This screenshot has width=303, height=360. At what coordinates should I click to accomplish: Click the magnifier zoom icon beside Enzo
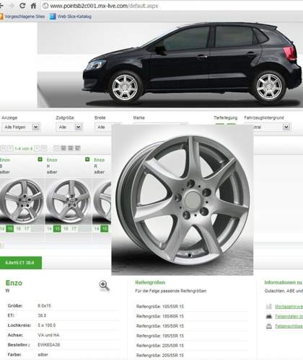tap(104, 286)
